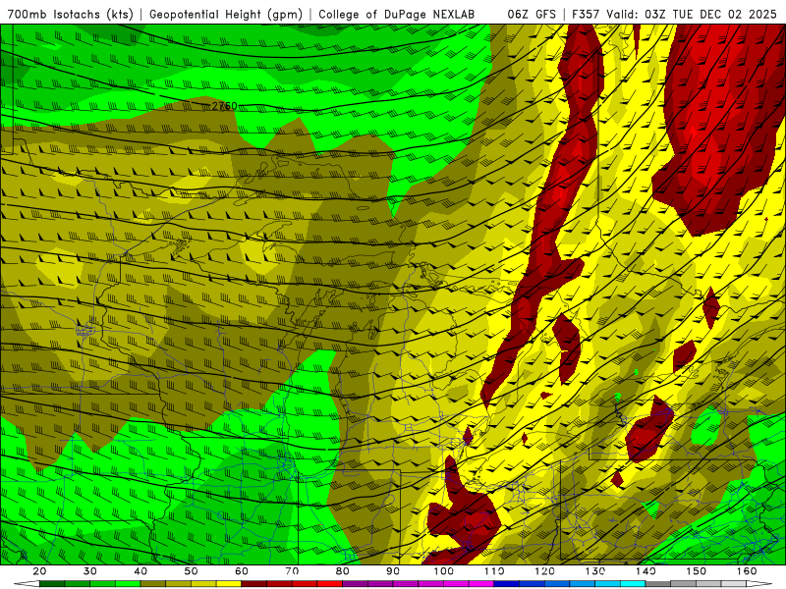
Task: Click the '120' value on the legend
Action: point(545,571)
